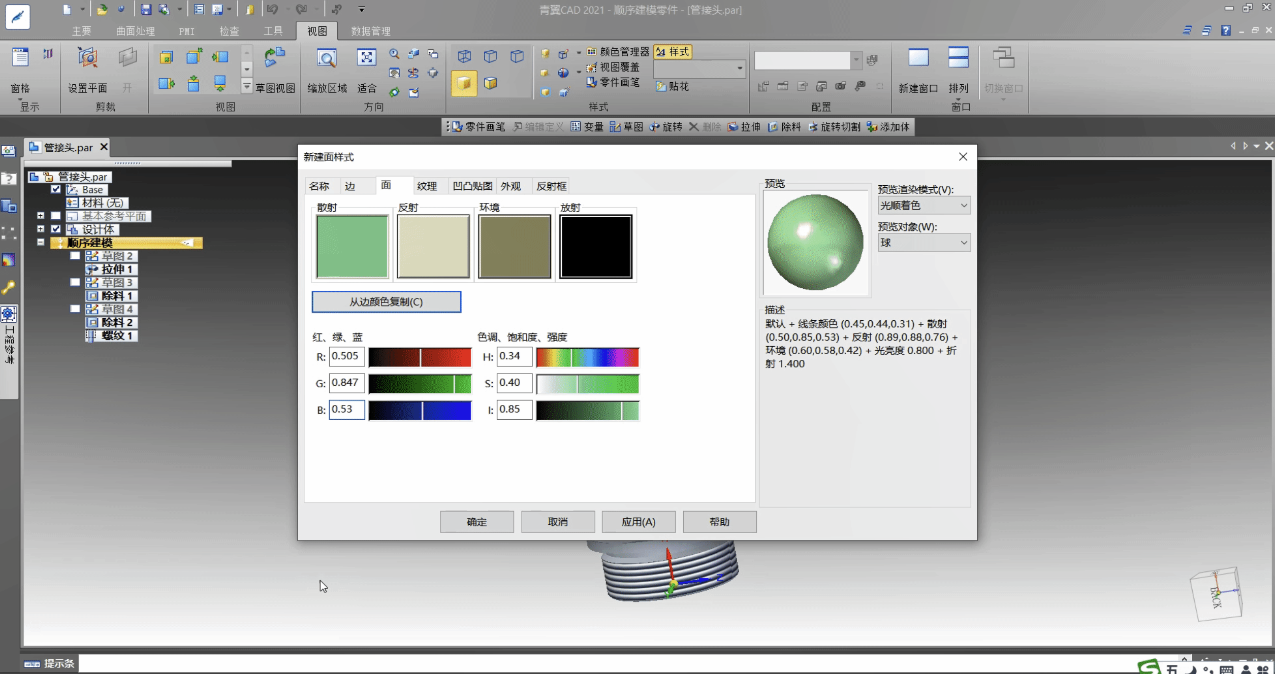Click 从边颜色复制(C) button
The height and width of the screenshot is (674, 1275).
click(x=386, y=302)
